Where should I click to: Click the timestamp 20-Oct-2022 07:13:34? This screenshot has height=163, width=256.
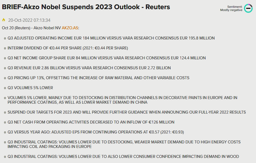point(29,20)
